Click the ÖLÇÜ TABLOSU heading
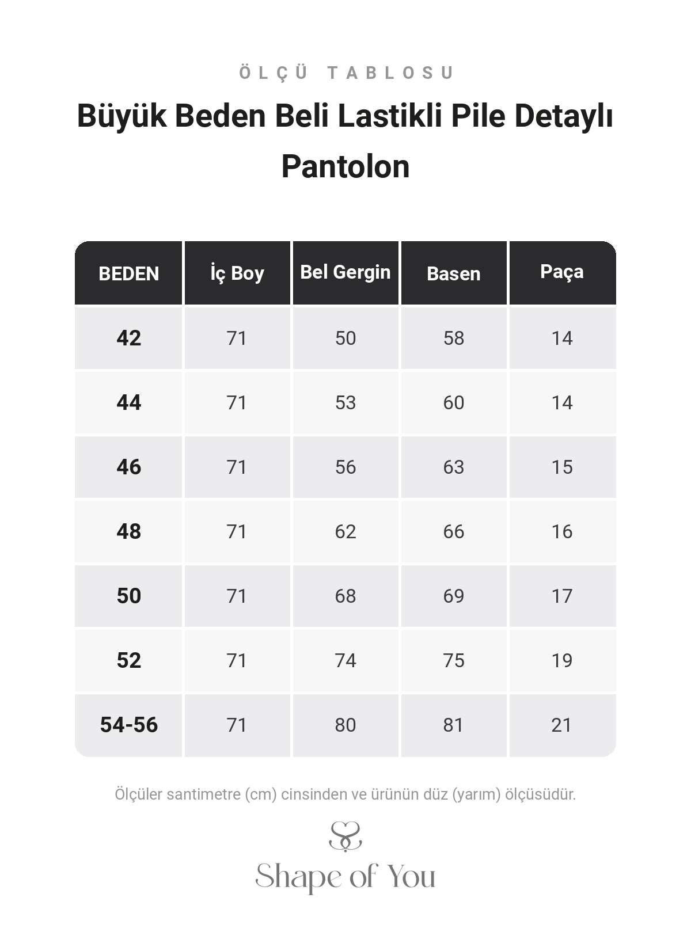 point(347,73)
